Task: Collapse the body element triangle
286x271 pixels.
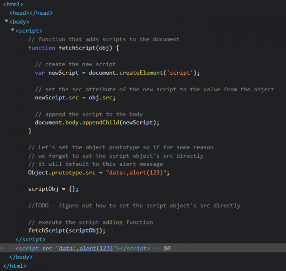Action: 6,21
